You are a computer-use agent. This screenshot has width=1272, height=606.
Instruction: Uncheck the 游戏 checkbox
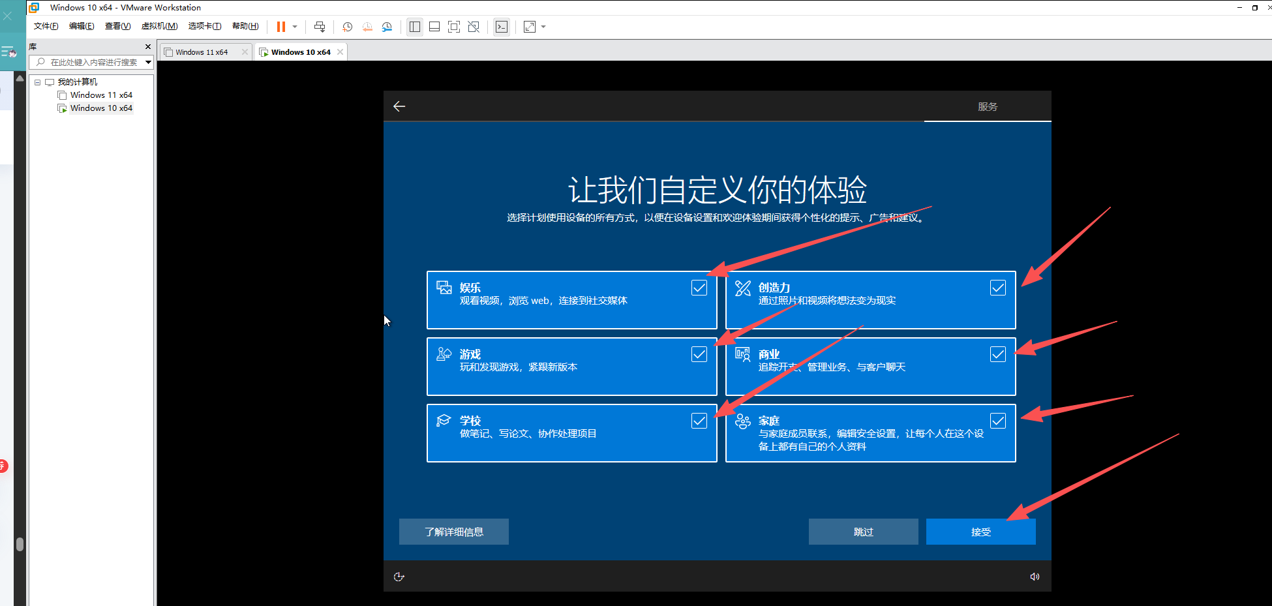(x=699, y=354)
